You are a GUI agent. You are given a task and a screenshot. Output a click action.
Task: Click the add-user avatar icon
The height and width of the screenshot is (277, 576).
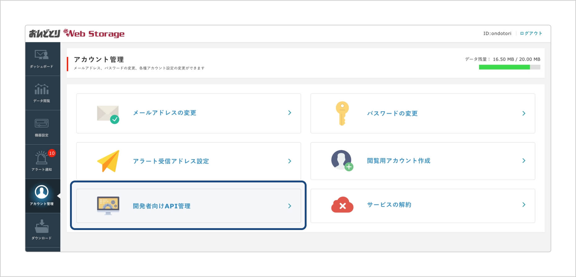pyautogui.click(x=342, y=160)
